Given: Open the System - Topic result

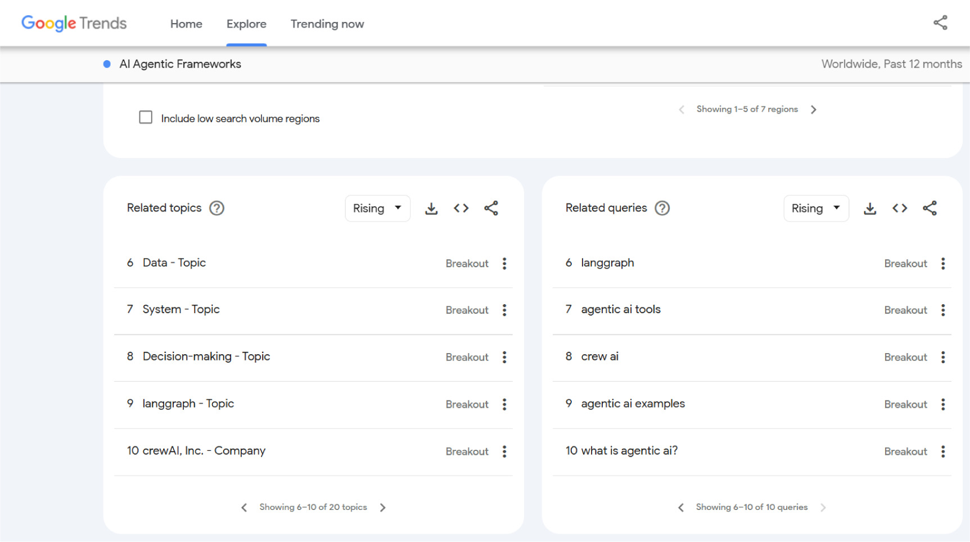Looking at the screenshot, I should click(181, 309).
